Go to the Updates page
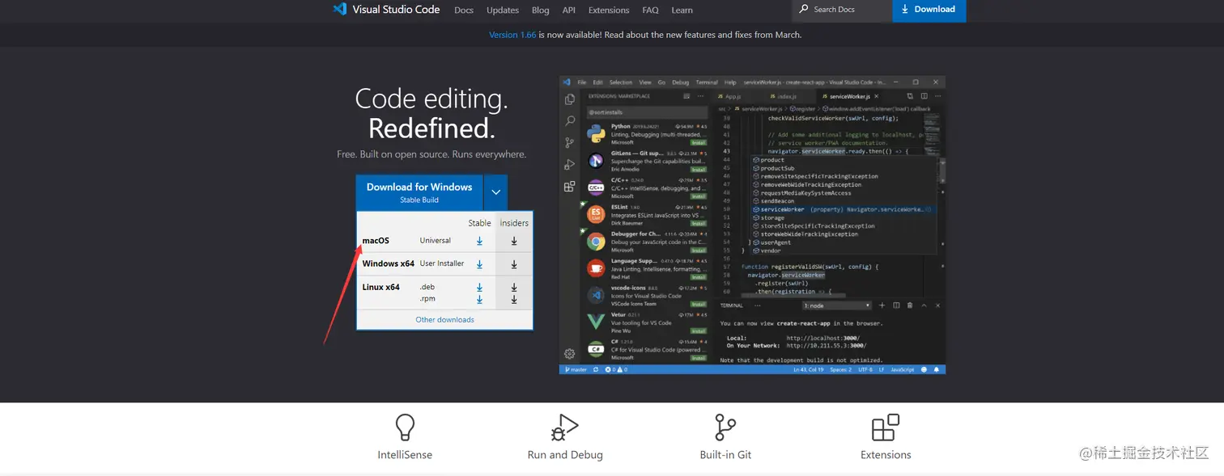The width and height of the screenshot is (1224, 476). 503,11
